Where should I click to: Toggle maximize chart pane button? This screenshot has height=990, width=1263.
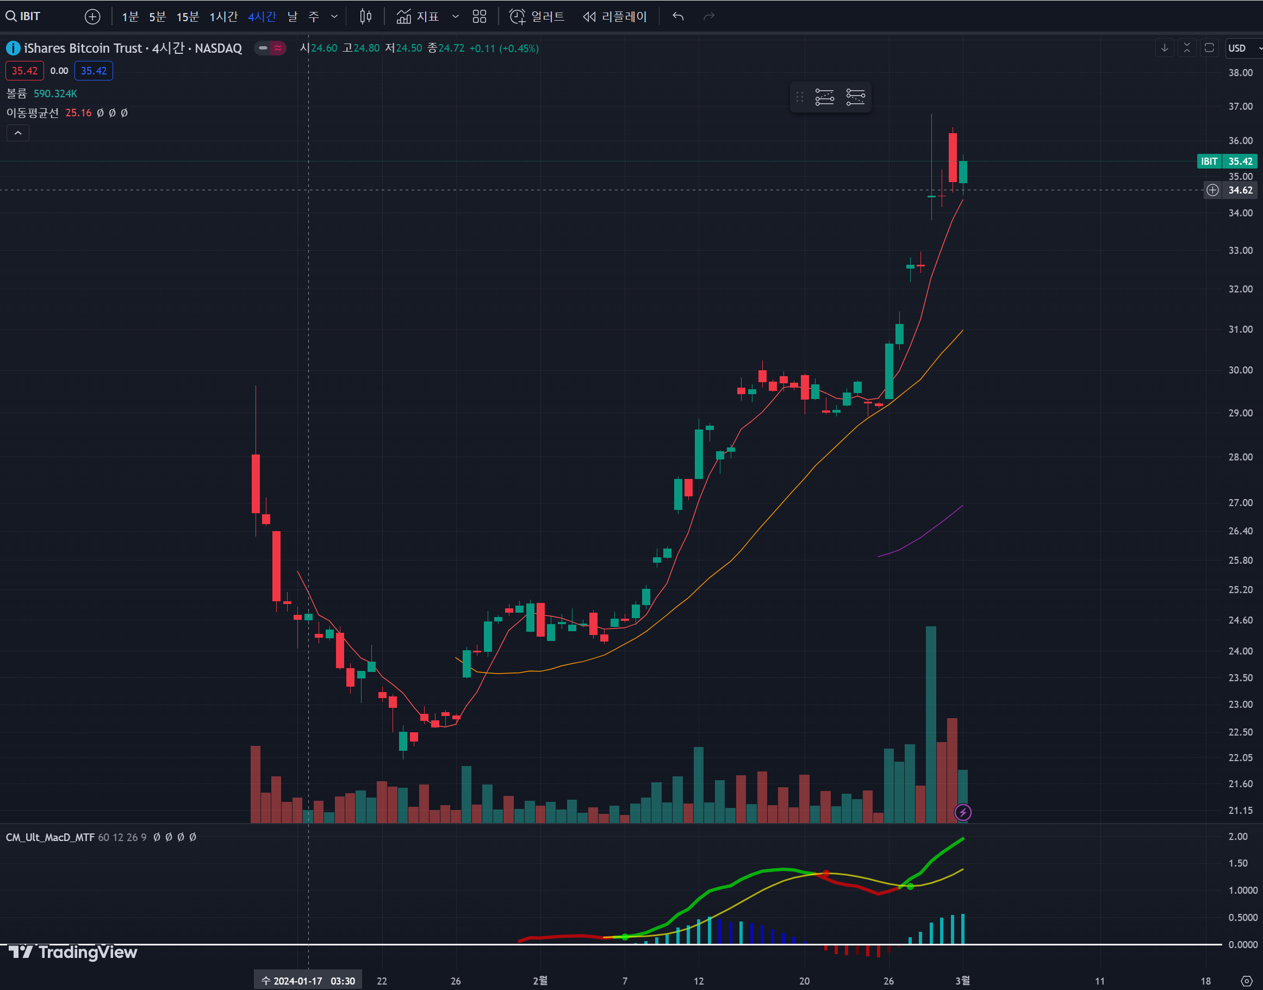pyautogui.click(x=1209, y=48)
